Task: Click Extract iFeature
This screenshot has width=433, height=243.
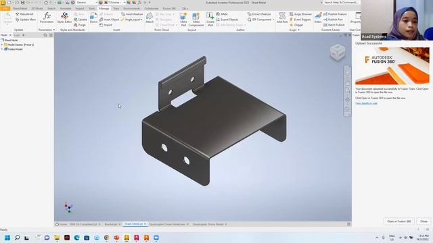Action: click(x=259, y=14)
